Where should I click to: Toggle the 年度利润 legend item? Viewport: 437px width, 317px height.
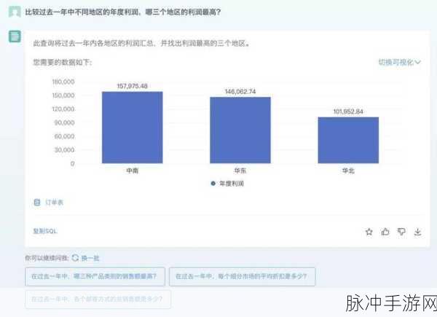pos(227,184)
